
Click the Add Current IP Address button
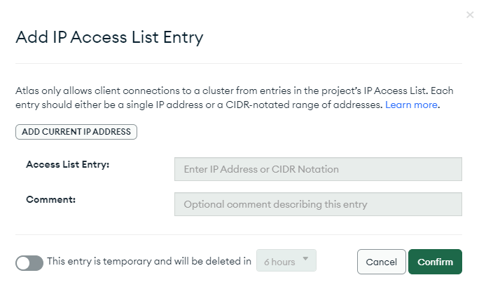pyautogui.click(x=76, y=132)
